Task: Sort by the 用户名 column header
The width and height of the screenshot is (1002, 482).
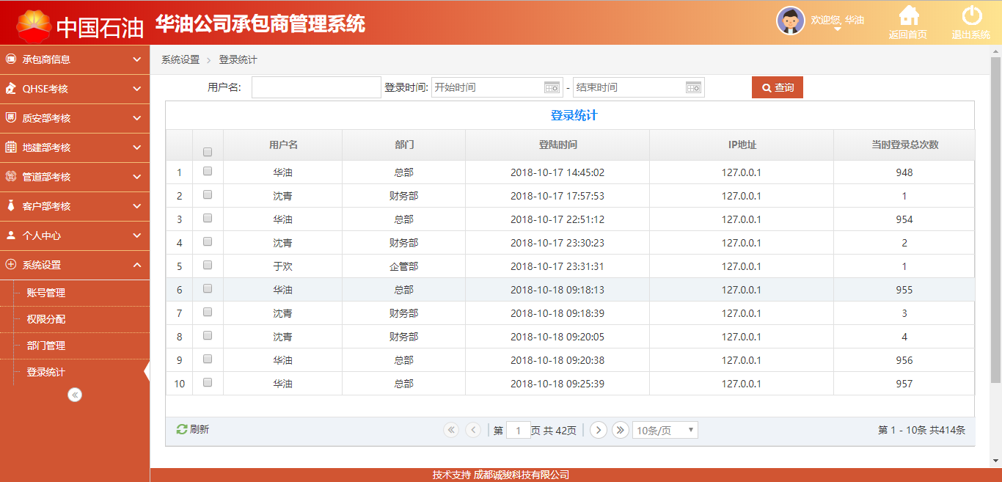Action: (283, 145)
